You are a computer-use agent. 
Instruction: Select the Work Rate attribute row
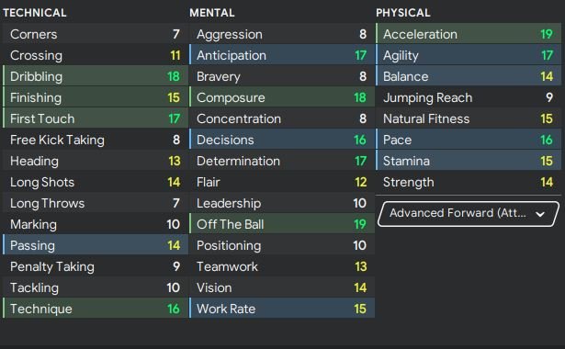(x=282, y=309)
